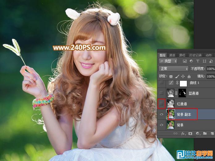
Task: Select the 背景 layer thumbnail
Action: tap(171, 125)
